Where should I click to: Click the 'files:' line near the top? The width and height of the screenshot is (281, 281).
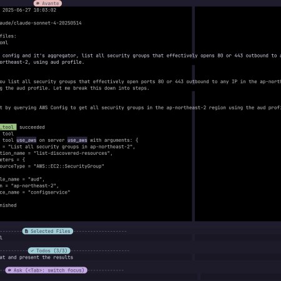click(x=8, y=36)
